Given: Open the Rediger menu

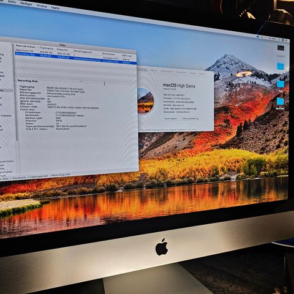Looking at the screenshot, I should point(26,4).
